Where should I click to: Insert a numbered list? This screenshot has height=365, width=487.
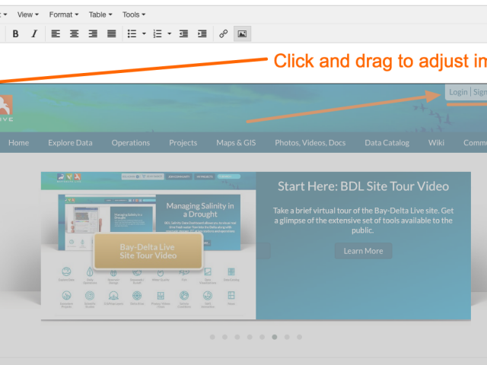[158, 33]
